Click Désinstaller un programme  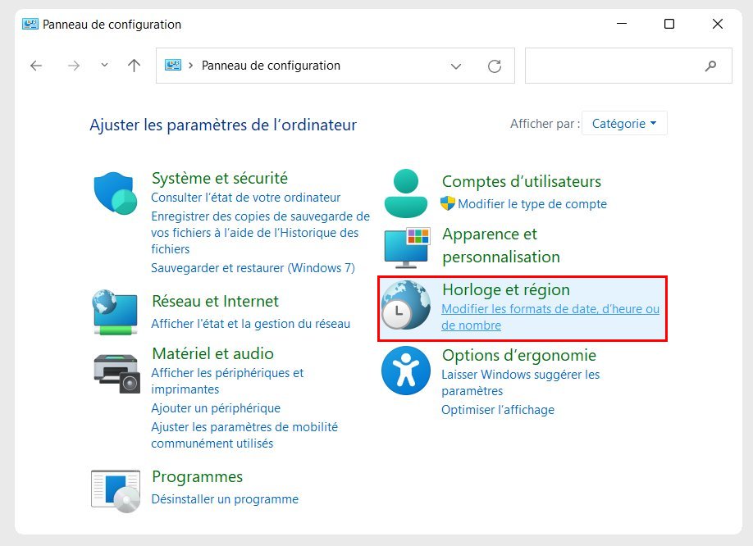pyautogui.click(x=225, y=499)
